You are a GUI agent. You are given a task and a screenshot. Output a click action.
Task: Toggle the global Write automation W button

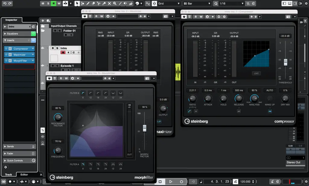tap(59, 3)
